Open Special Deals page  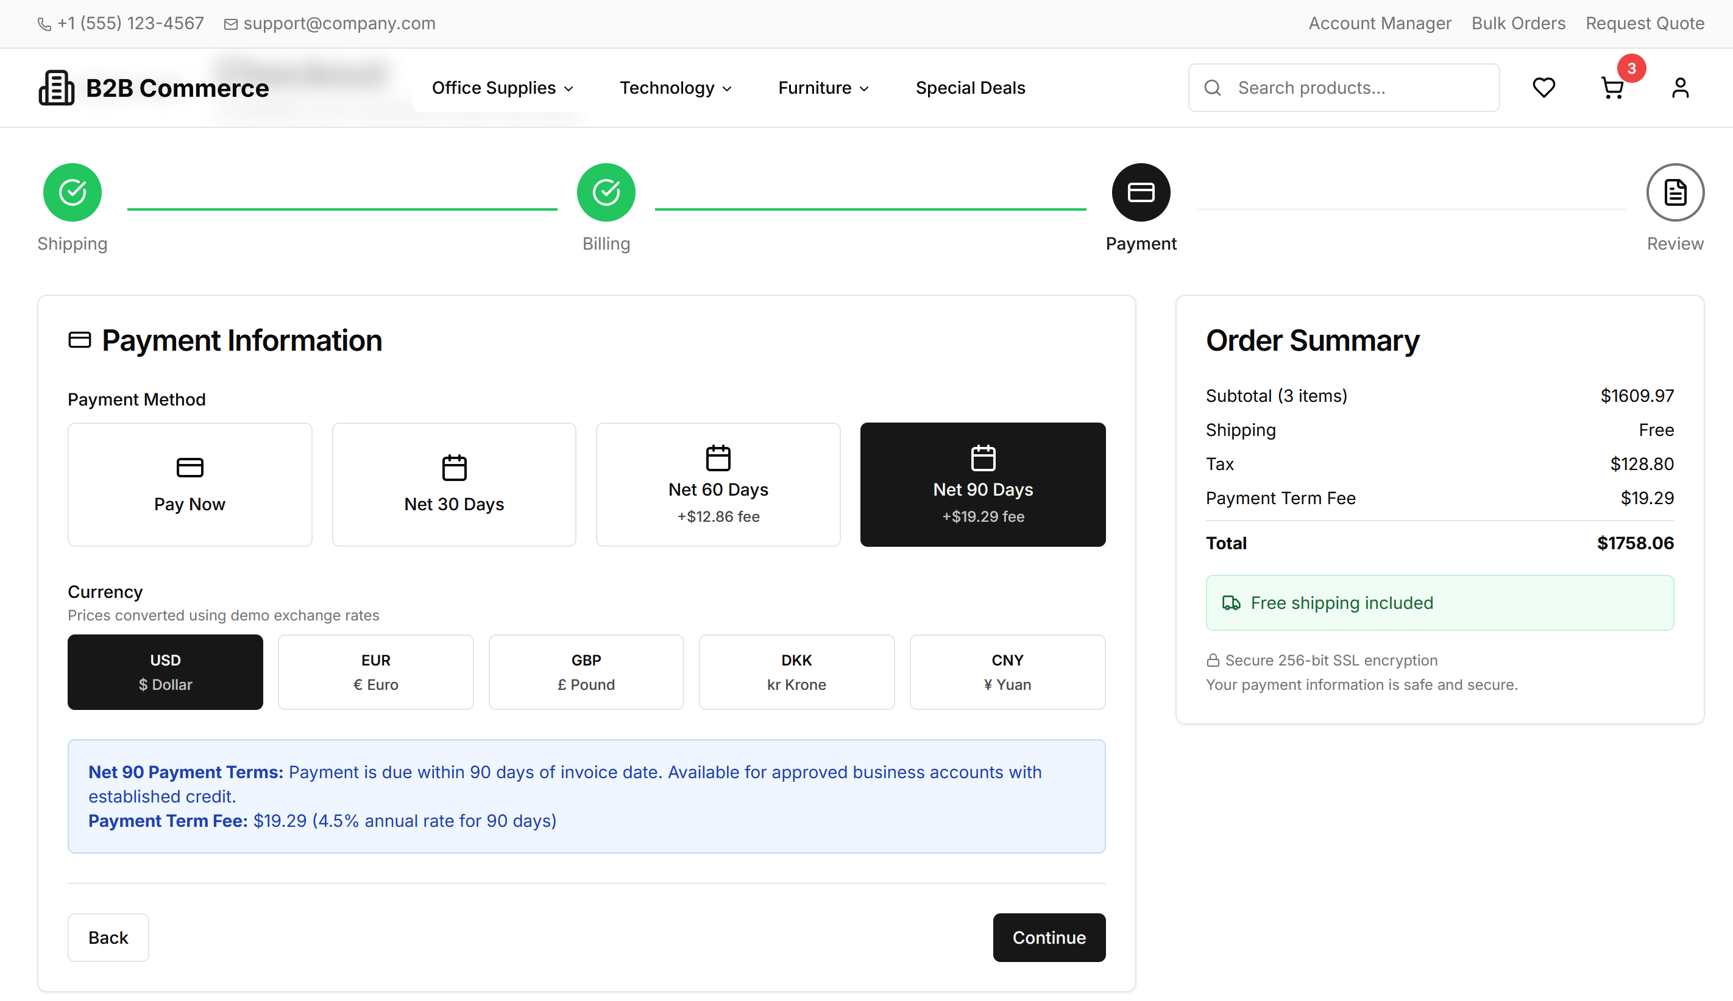969,88
